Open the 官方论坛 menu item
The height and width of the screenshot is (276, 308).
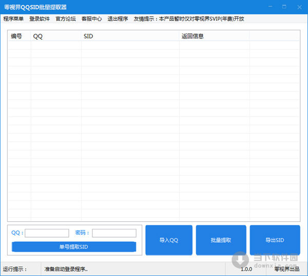click(66, 19)
